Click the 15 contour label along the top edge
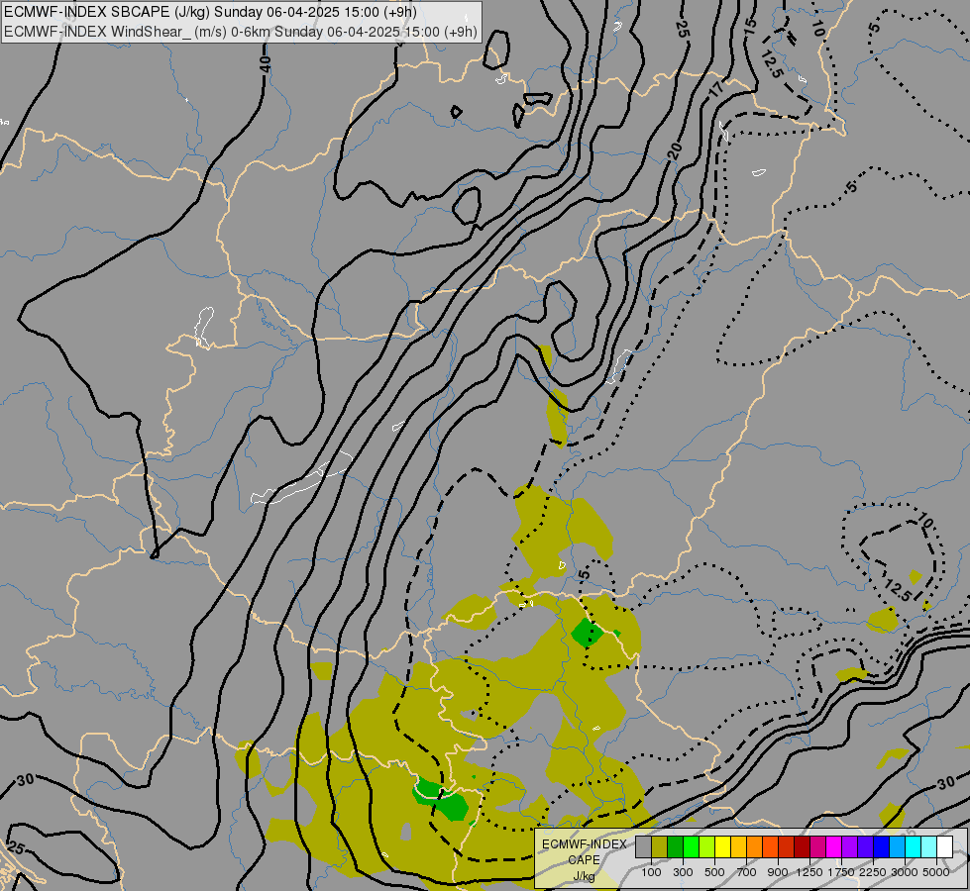 click(750, 26)
